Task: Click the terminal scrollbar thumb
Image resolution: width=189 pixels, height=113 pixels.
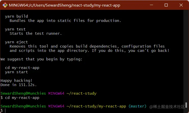Action: coord(186,105)
